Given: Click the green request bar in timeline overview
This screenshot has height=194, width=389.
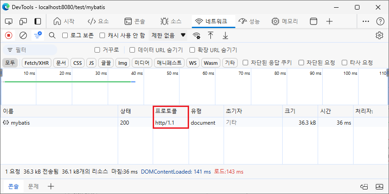Looking at the screenshot, I should pyautogui.click(x=67, y=82).
